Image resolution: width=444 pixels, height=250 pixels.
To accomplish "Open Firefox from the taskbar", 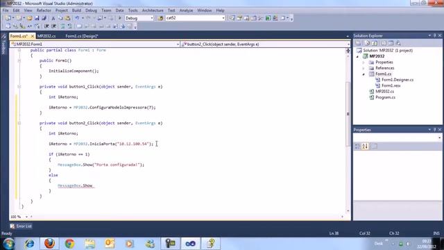I will point(49,244).
